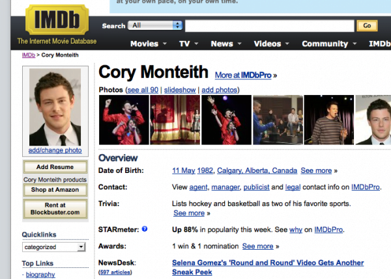Open the More at IMDbPro link

point(243,75)
